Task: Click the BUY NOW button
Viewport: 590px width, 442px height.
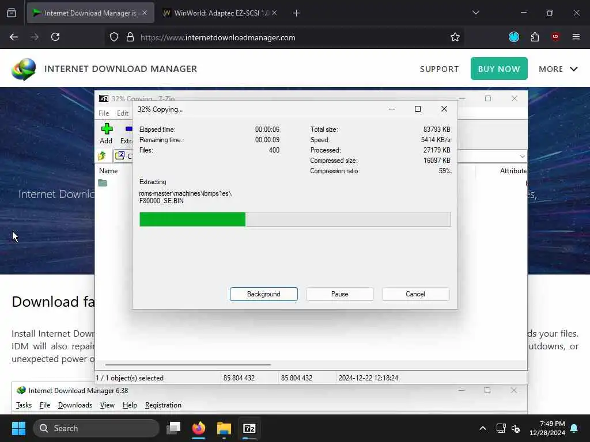Action: click(499, 69)
